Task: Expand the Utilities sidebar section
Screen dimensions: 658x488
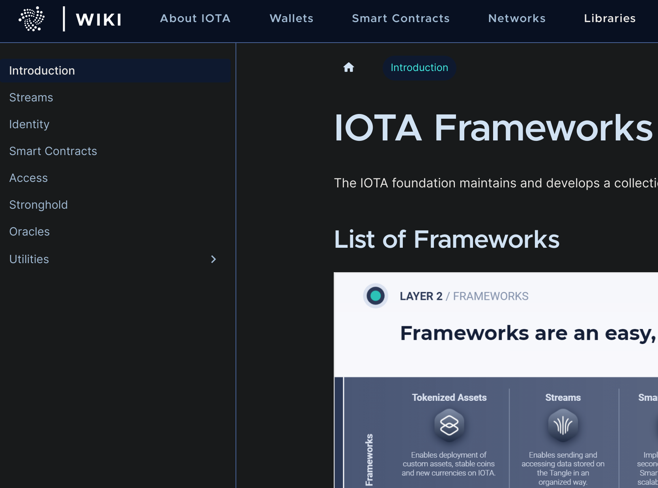Action: (x=213, y=259)
